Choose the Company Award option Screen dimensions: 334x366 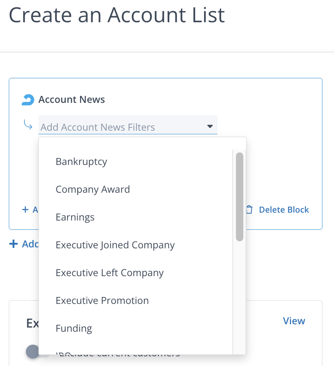(93, 189)
